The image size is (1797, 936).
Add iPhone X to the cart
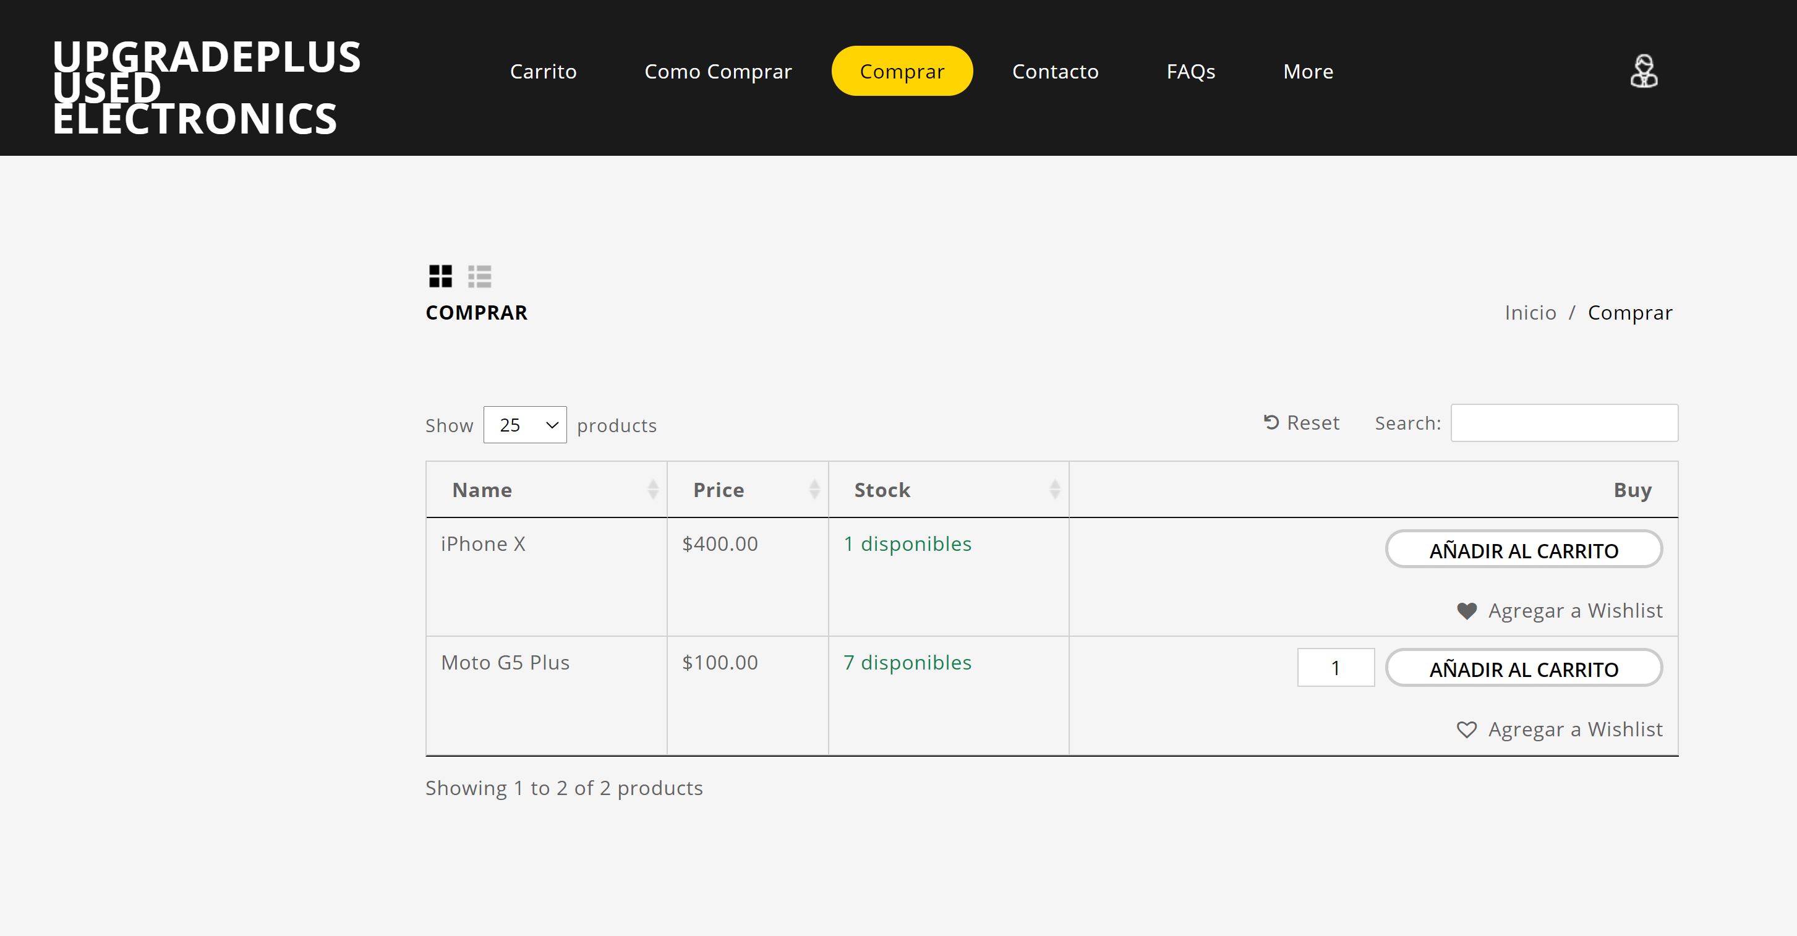[1524, 550]
